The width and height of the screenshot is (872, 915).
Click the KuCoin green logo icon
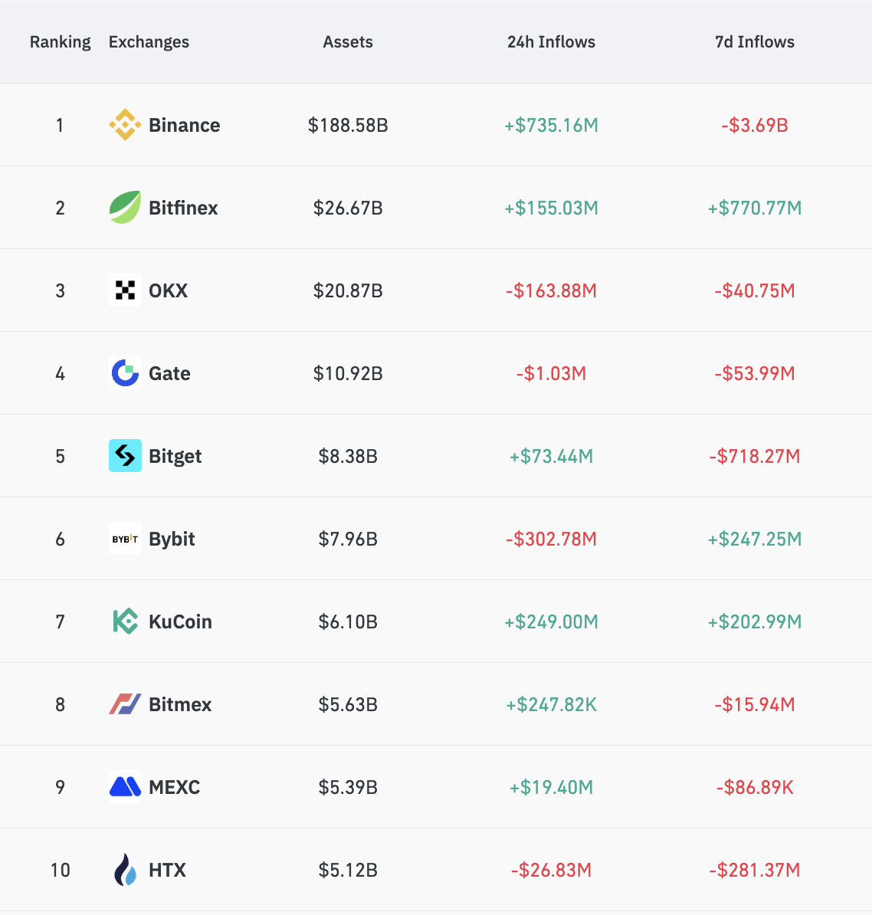coord(125,621)
